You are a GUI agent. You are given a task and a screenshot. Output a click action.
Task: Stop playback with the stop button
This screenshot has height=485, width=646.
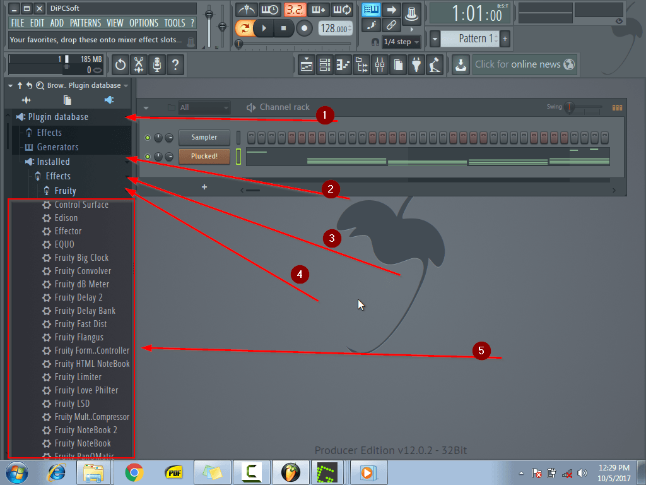coord(283,28)
